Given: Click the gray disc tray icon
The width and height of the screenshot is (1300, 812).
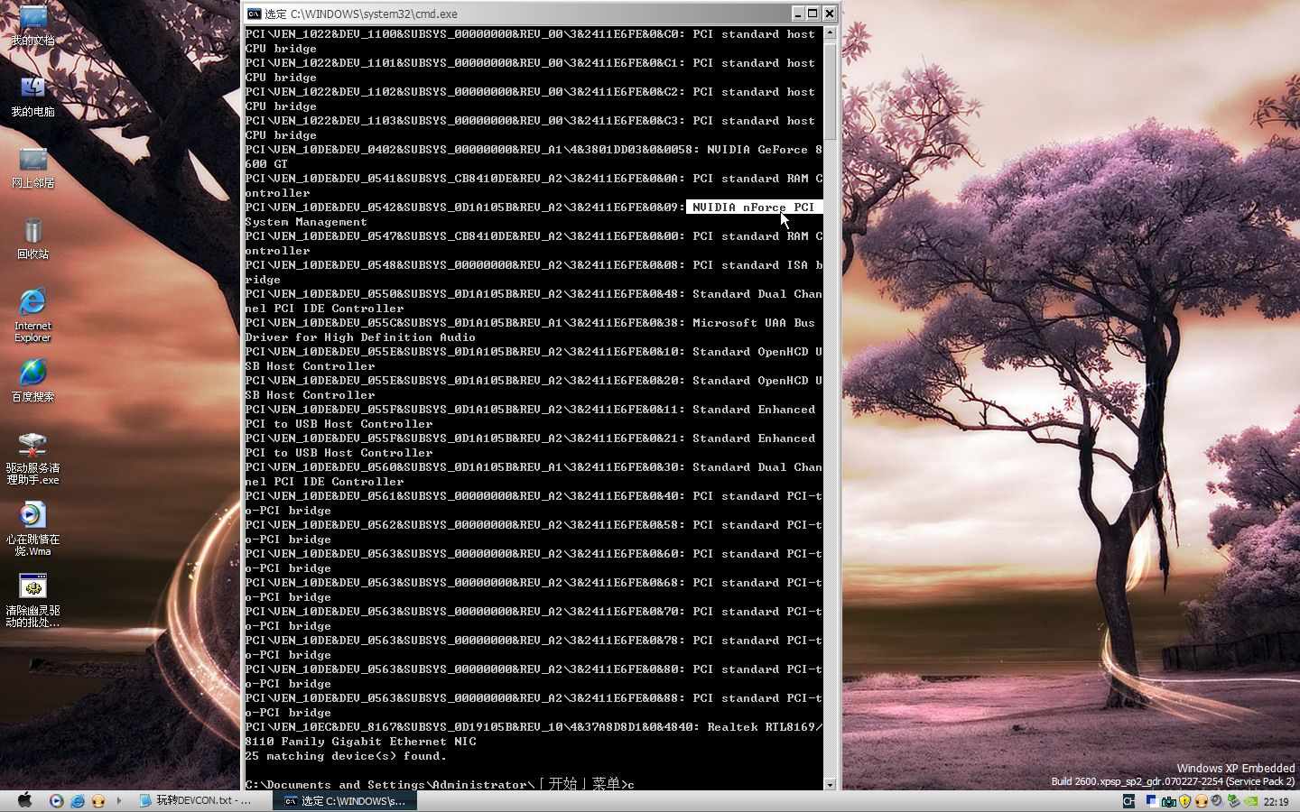Looking at the screenshot, I should click(x=1217, y=801).
